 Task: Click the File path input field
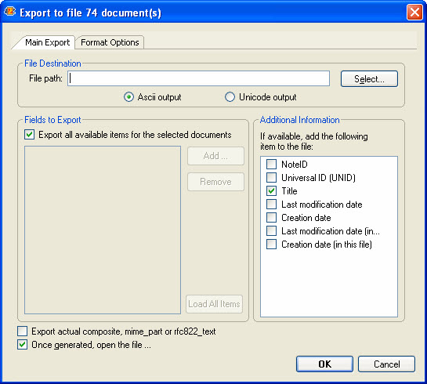point(198,78)
